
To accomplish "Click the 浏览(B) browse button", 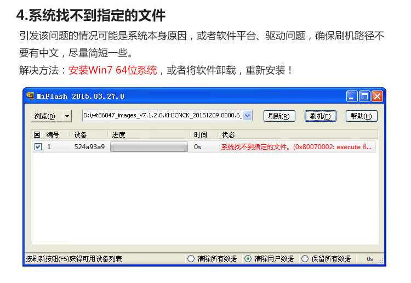I will point(47,116).
